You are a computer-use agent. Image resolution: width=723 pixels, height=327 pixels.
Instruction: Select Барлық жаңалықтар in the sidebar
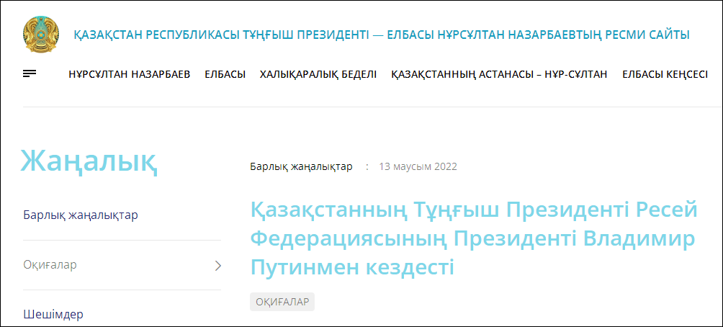tap(81, 215)
